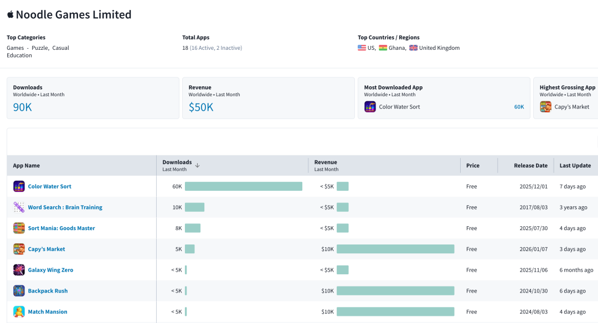Screen dimensions: 598x323
Task: Click the 60K value in Most Downloaded card
Action: pyautogui.click(x=519, y=107)
